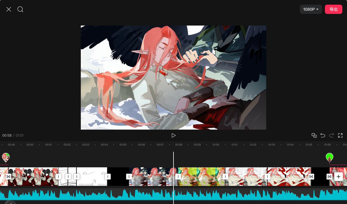Viewport: 347px width, 204px height.
Task: Open the transition marker after the red-haired group clip
Action: [58, 177]
